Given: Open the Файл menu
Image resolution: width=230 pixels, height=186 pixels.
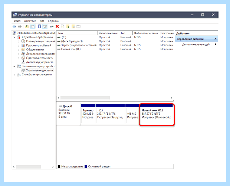Looking at the screenshot, I should [17, 21].
